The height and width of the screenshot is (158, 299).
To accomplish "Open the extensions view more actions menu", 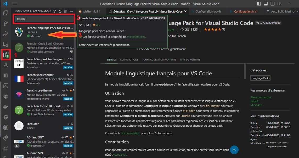I will point(71,11).
